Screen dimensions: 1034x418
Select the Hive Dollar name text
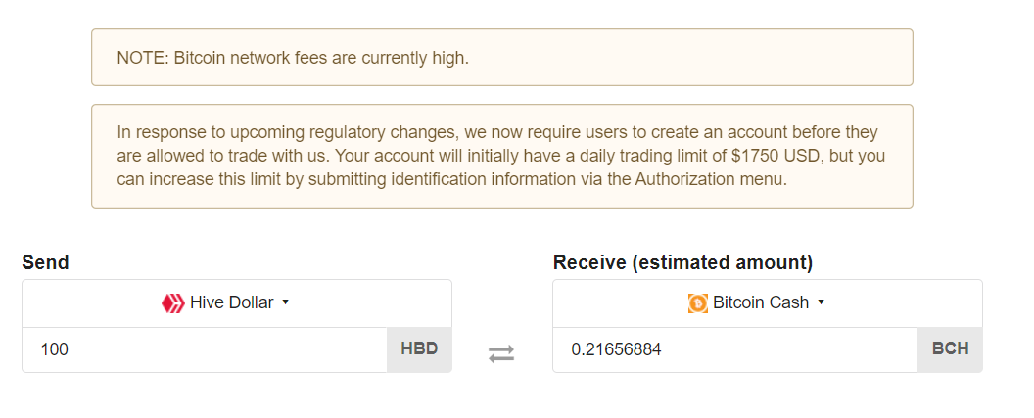pos(231,302)
